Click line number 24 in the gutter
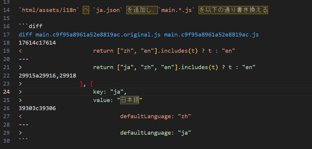Viewport: 312px width, 149px height. point(7,92)
